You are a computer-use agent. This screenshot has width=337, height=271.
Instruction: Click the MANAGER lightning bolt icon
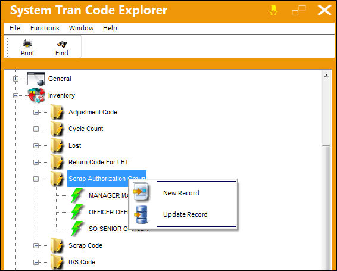77,195
